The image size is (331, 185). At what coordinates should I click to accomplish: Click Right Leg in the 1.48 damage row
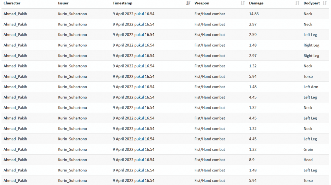(x=311, y=45)
